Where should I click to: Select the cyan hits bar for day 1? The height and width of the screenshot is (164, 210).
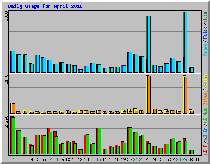tap(14, 61)
